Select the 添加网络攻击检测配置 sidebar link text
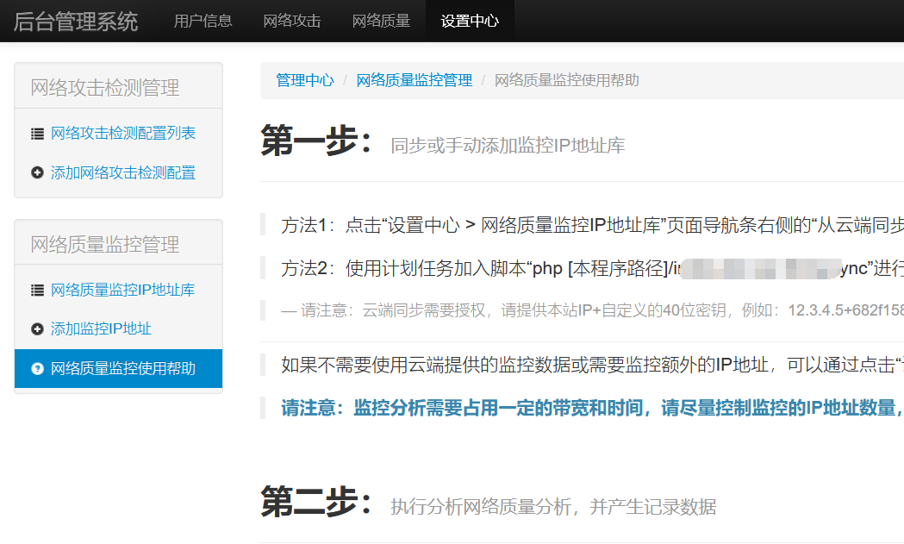Viewport: 904px width, 544px height. [x=123, y=173]
